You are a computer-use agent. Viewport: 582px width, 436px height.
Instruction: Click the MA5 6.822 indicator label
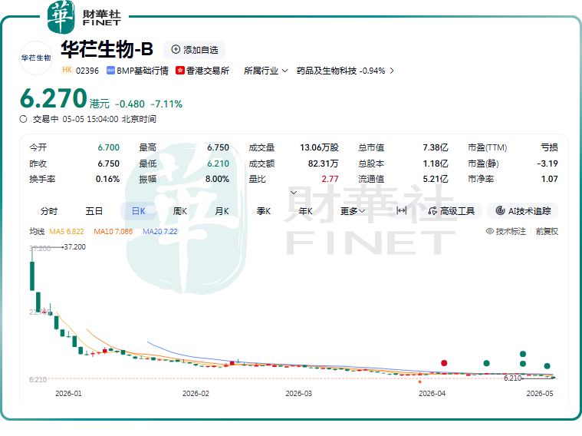(x=67, y=231)
